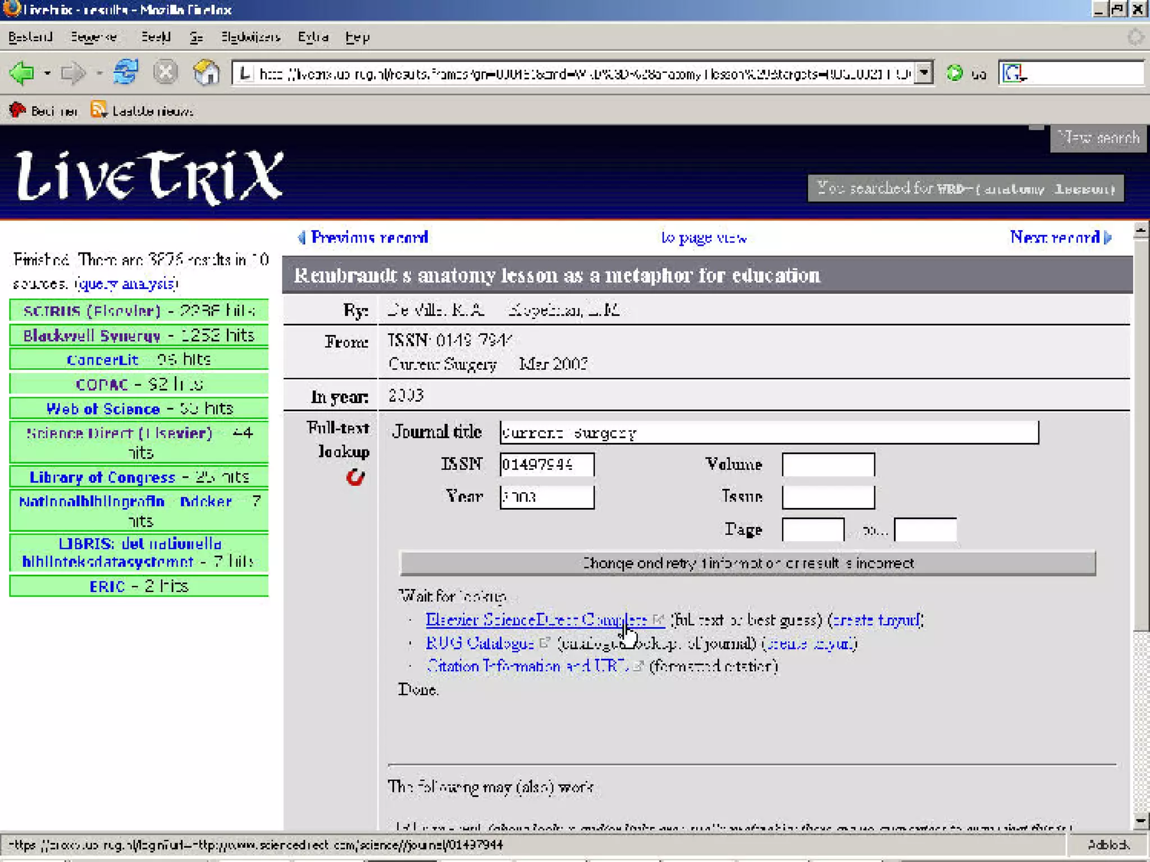This screenshot has height=862, width=1150.
Task: Open the Elsevier ScienceDirect Complete link
Action: 536,620
